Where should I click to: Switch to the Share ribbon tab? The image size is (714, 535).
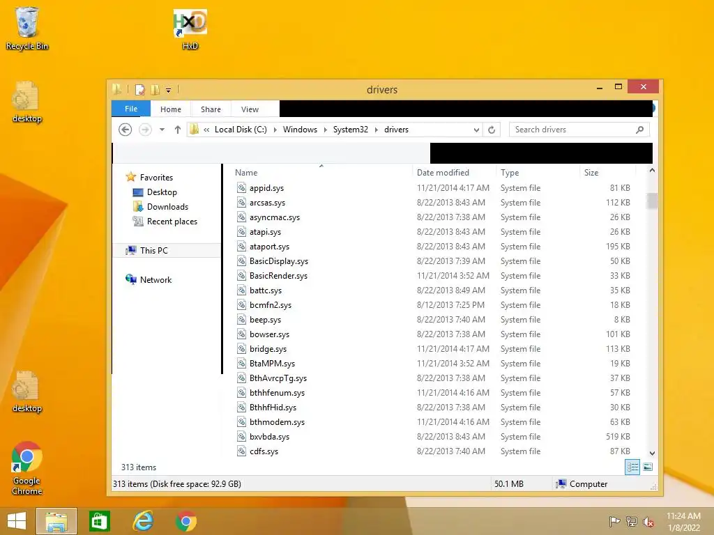[x=211, y=109]
